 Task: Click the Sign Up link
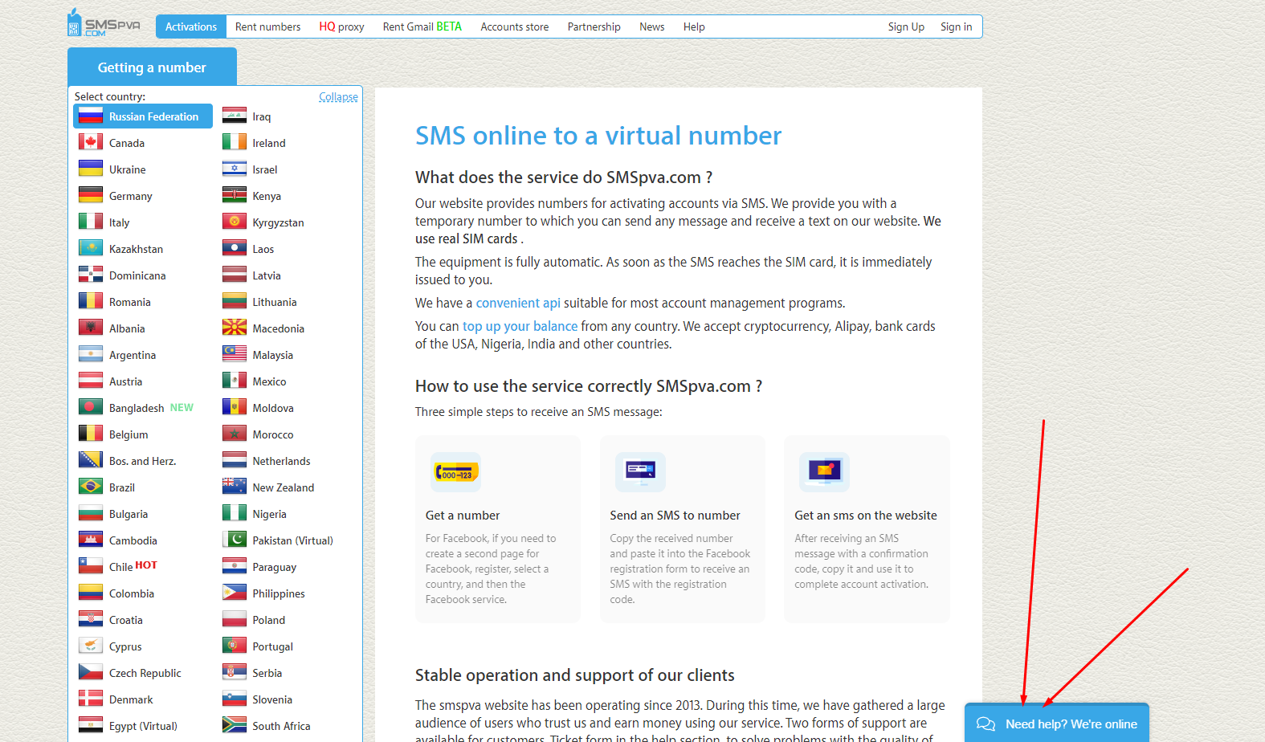[906, 26]
